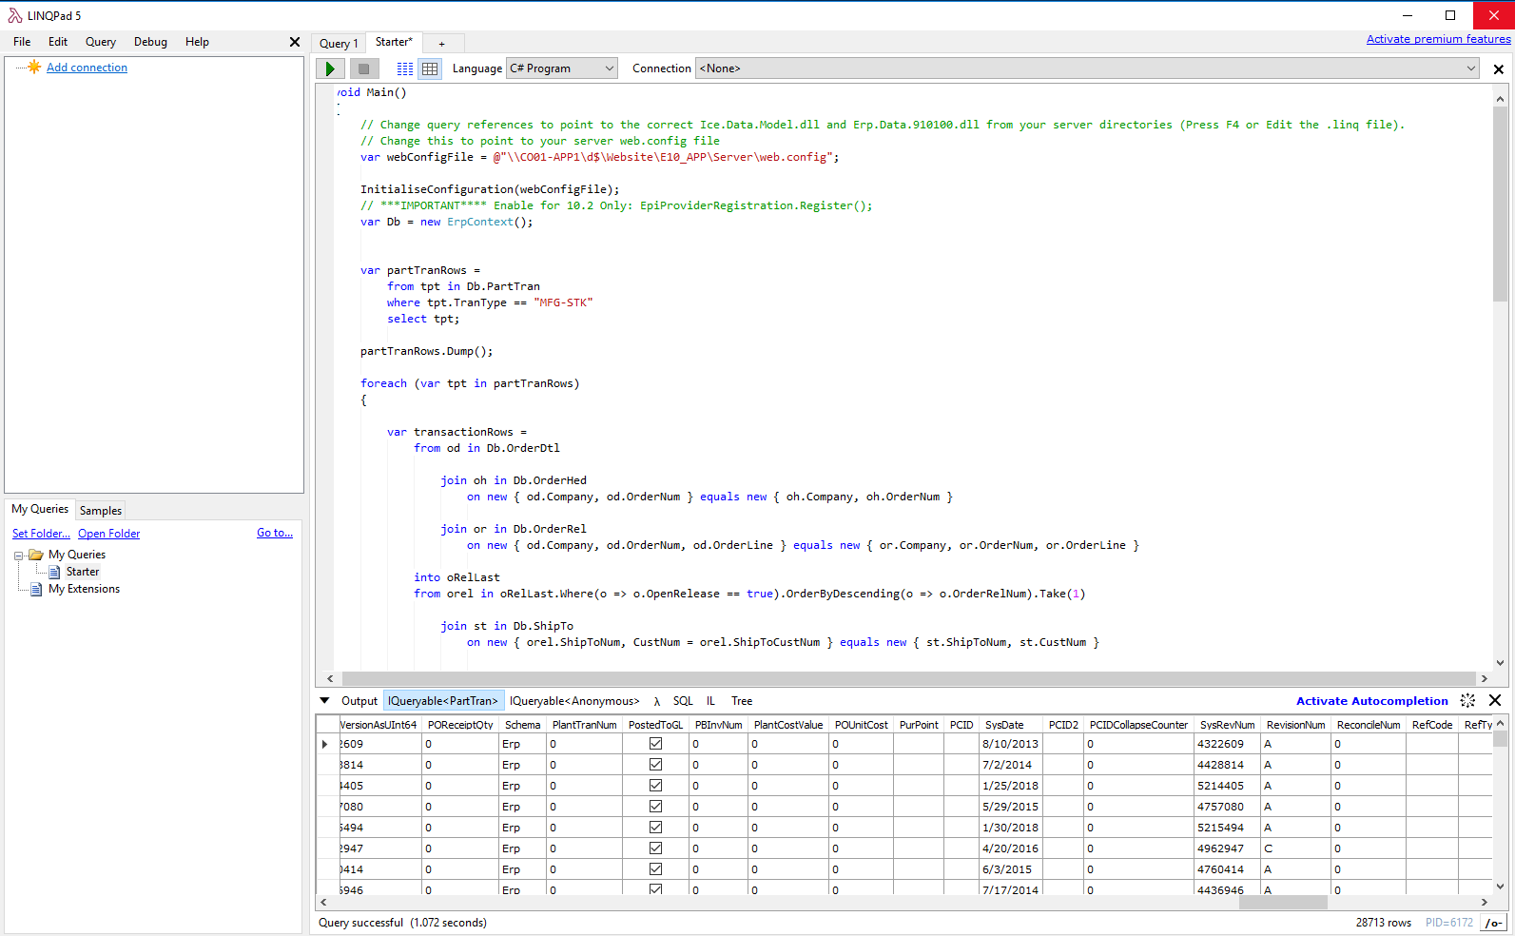
Task: Click the Set Folder... link
Action: [41, 534]
